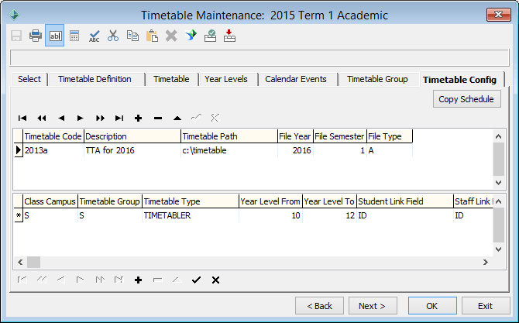Click lower grid vertical scroll down arrow

(x=499, y=249)
